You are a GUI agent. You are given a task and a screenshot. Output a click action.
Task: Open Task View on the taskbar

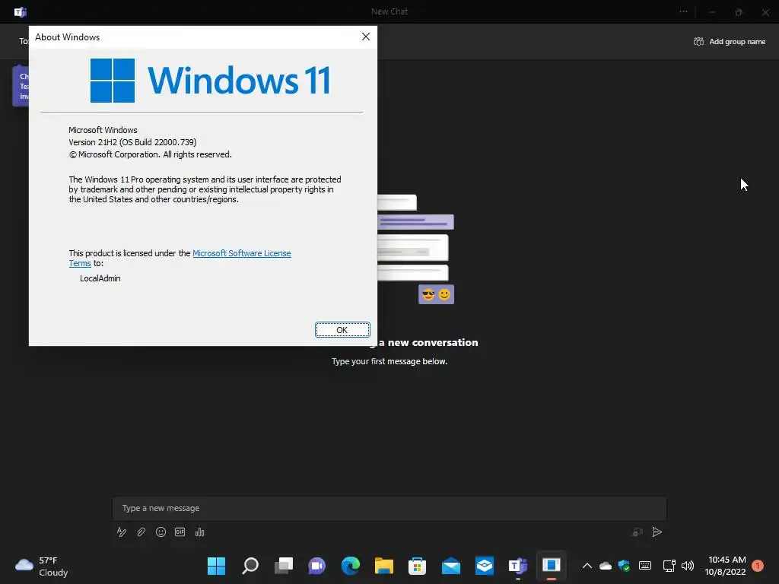pos(284,566)
